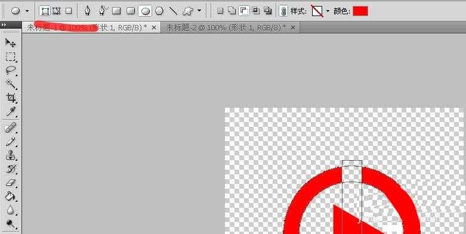
Task: Select the Lasso tool
Action: tap(11, 71)
